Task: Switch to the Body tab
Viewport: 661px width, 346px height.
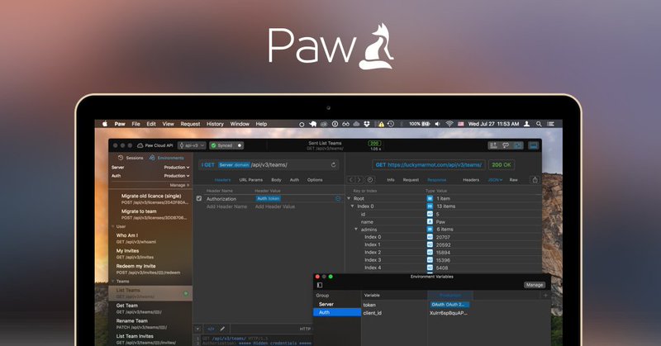Action: tap(276, 180)
